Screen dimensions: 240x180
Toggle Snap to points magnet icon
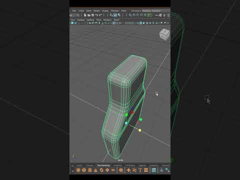click(137, 15)
